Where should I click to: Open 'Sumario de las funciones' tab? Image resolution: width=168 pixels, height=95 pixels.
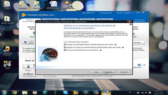pyautogui.click(x=139, y=21)
